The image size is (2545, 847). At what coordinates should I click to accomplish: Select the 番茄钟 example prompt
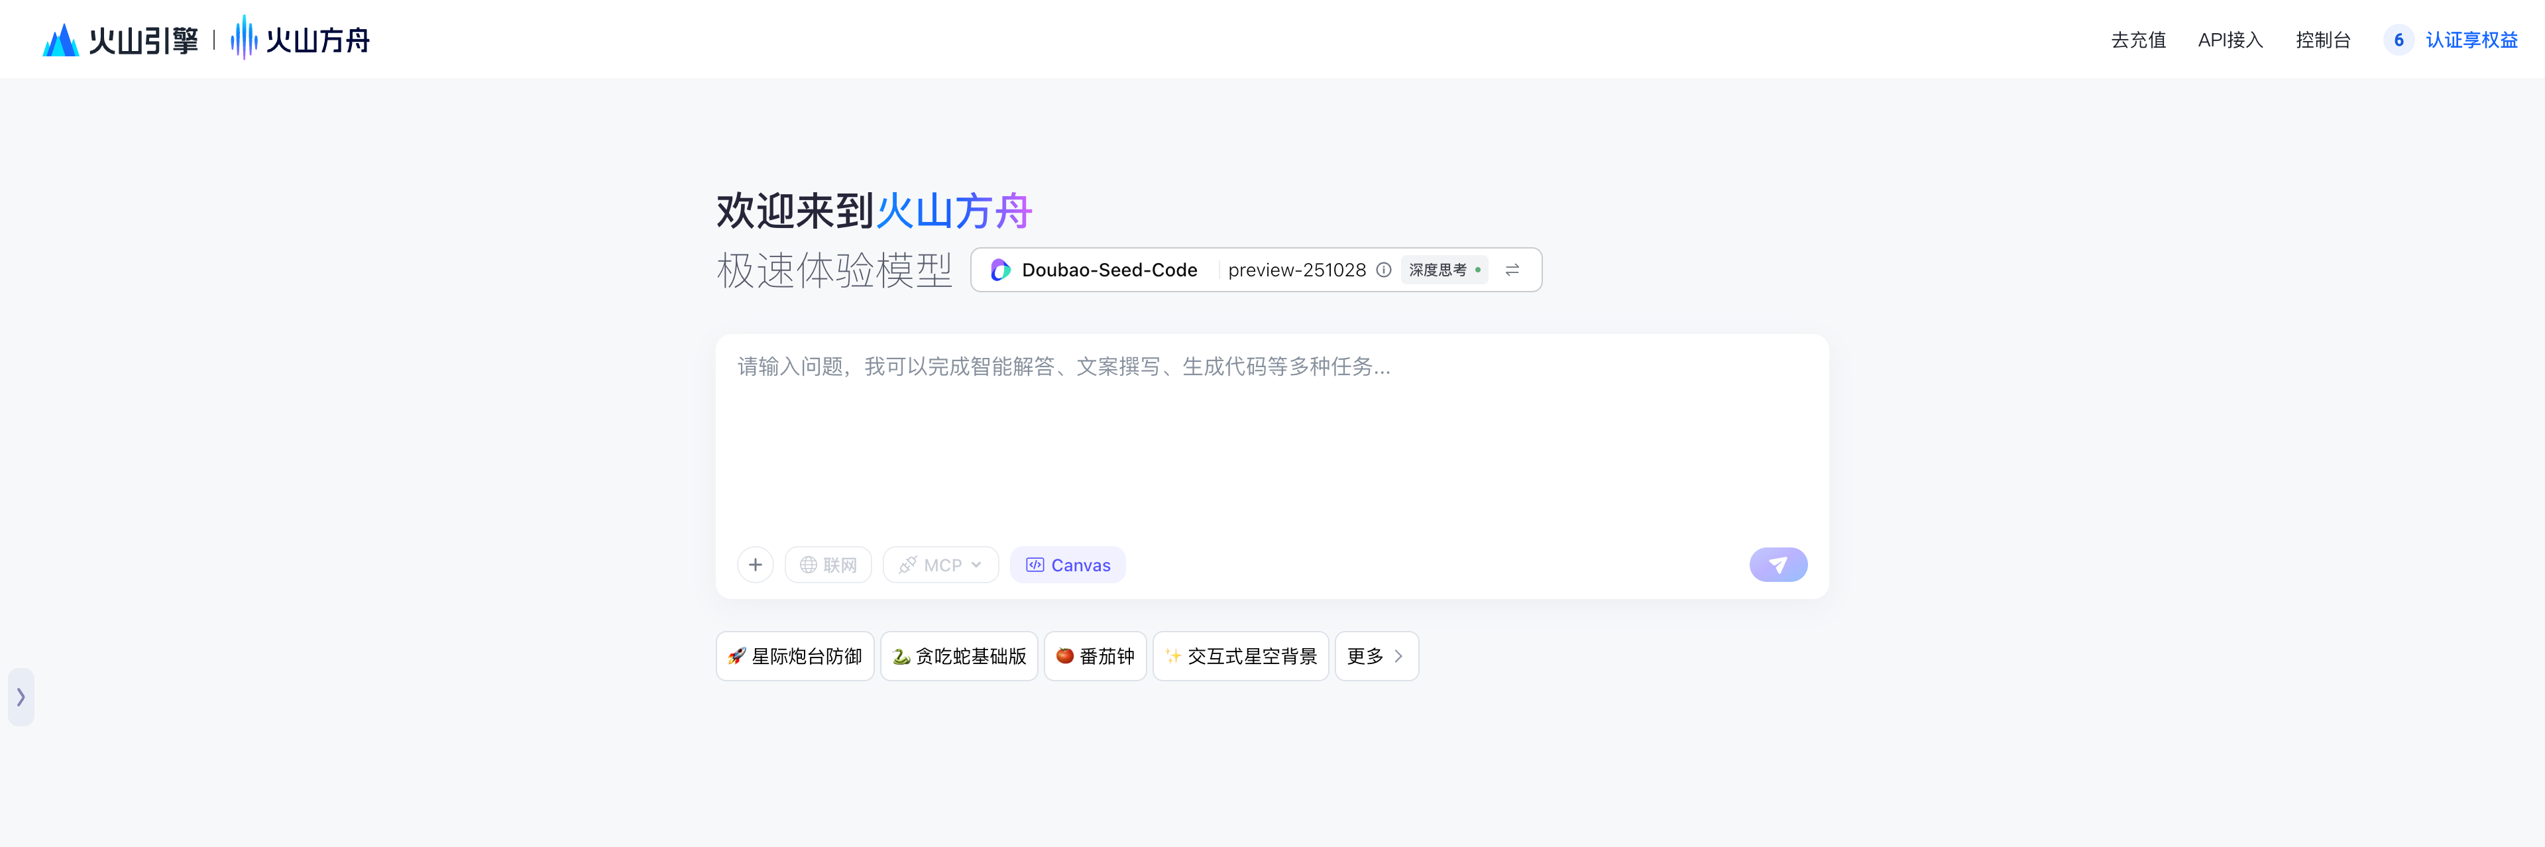1095,656
